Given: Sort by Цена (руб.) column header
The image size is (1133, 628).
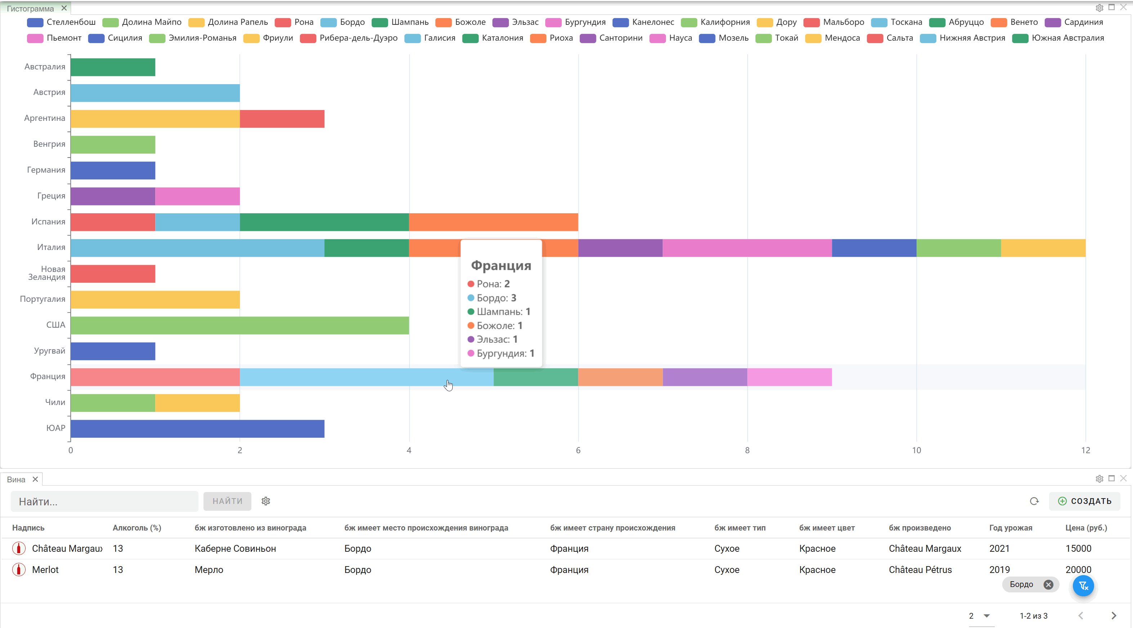Looking at the screenshot, I should [x=1086, y=527].
